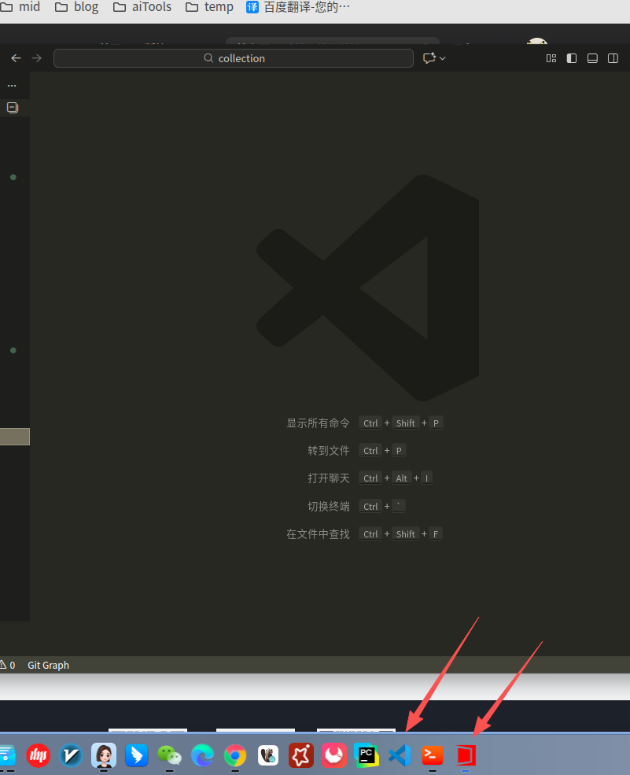Open the 'aiTools' bookmark folder
Image resolution: width=630 pixels, height=775 pixels.
(142, 7)
